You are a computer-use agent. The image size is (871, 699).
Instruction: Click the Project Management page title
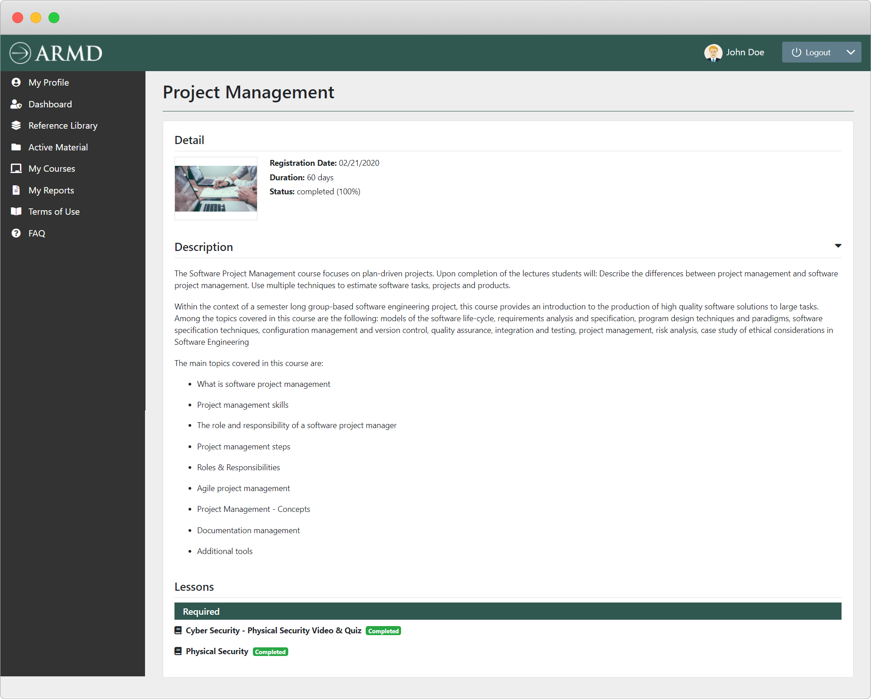tap(248, 92)
